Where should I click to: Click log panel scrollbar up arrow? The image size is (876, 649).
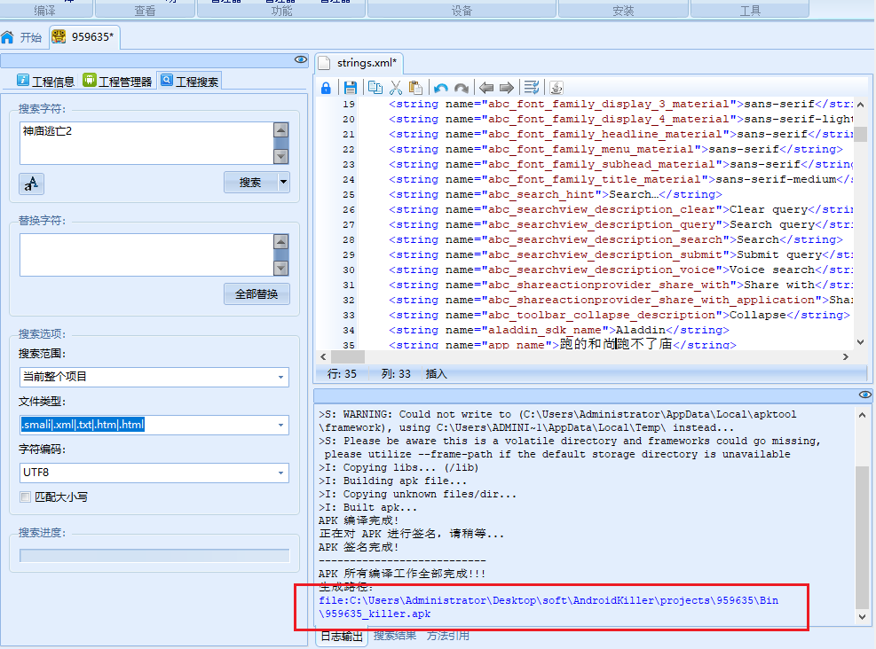862,415
